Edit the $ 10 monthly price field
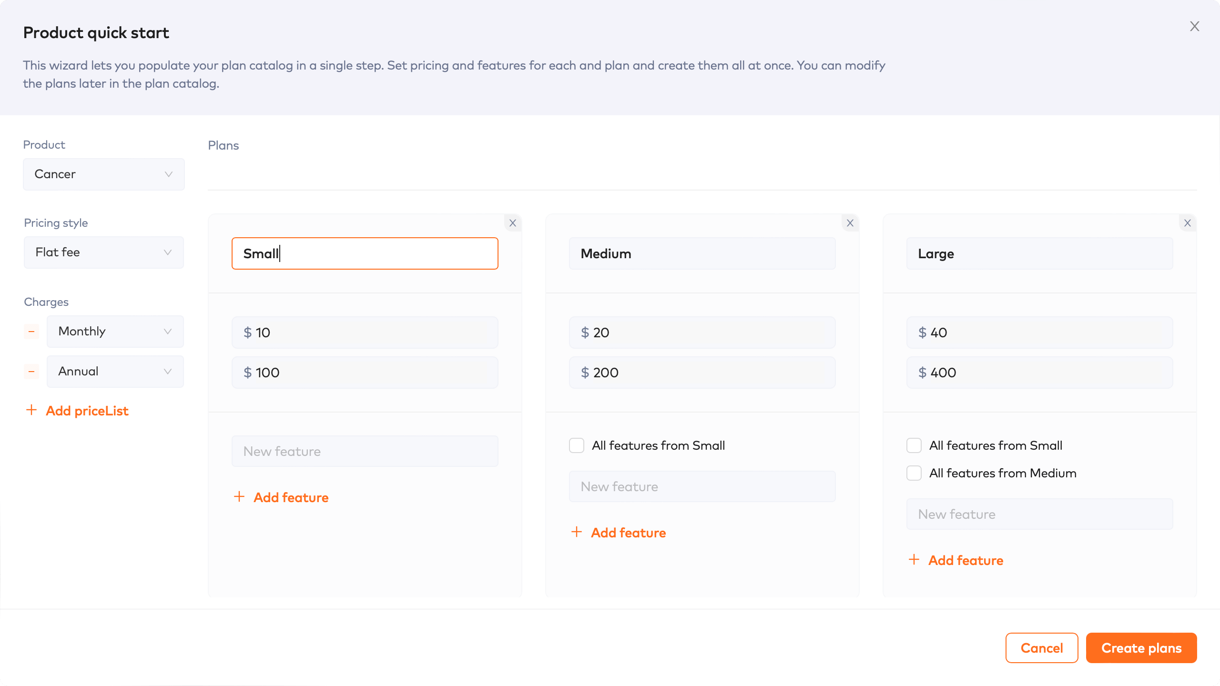Image resolution: width=1220 pixels, height=686 pixels. [x=365, y=333]
